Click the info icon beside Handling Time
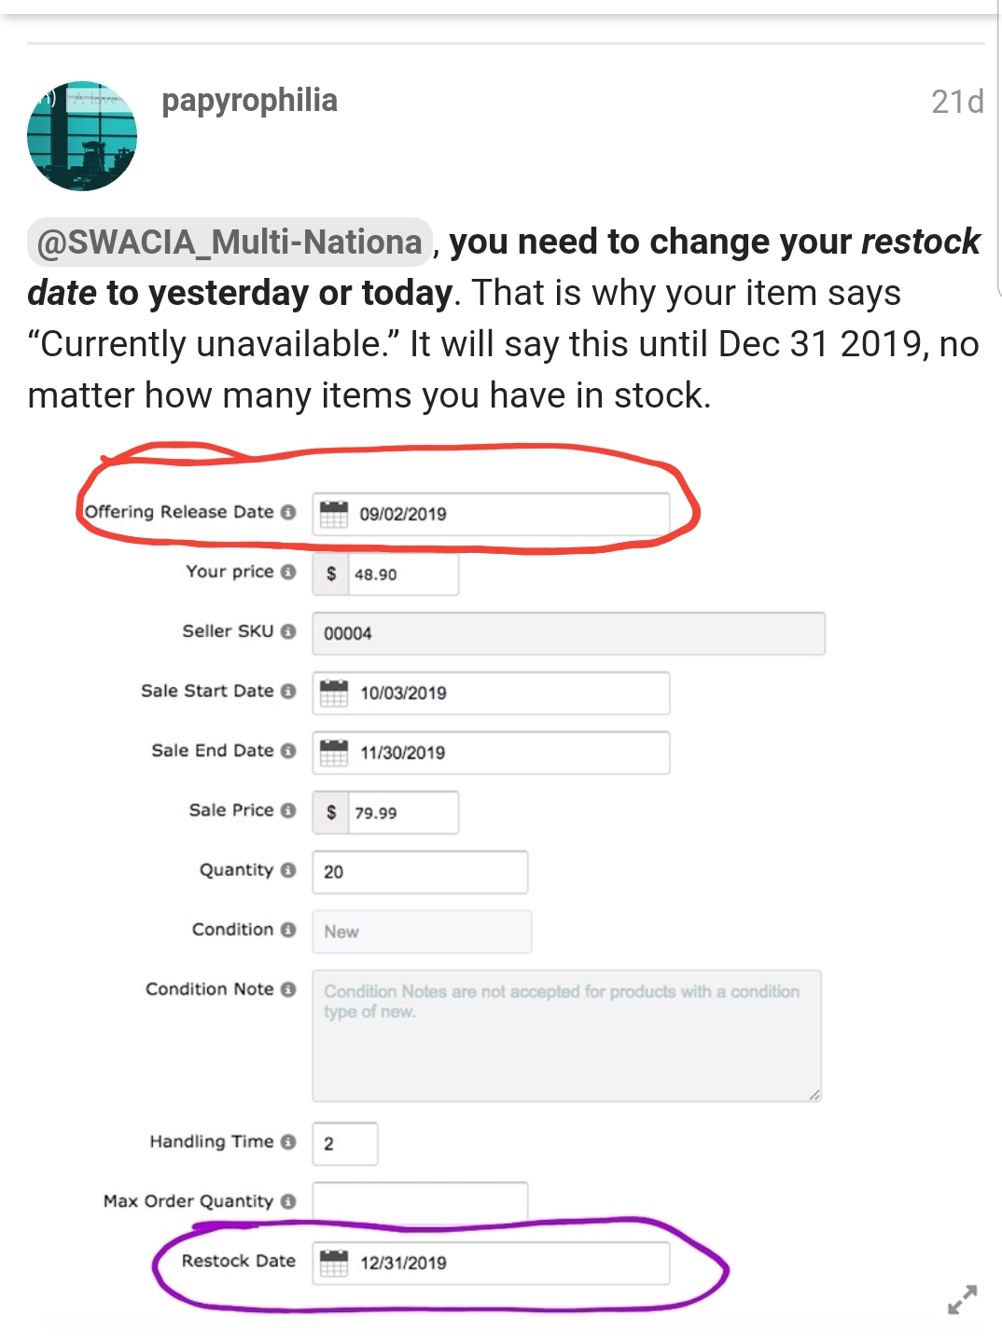1002x1342 pixels. (x=287, y=1142)
